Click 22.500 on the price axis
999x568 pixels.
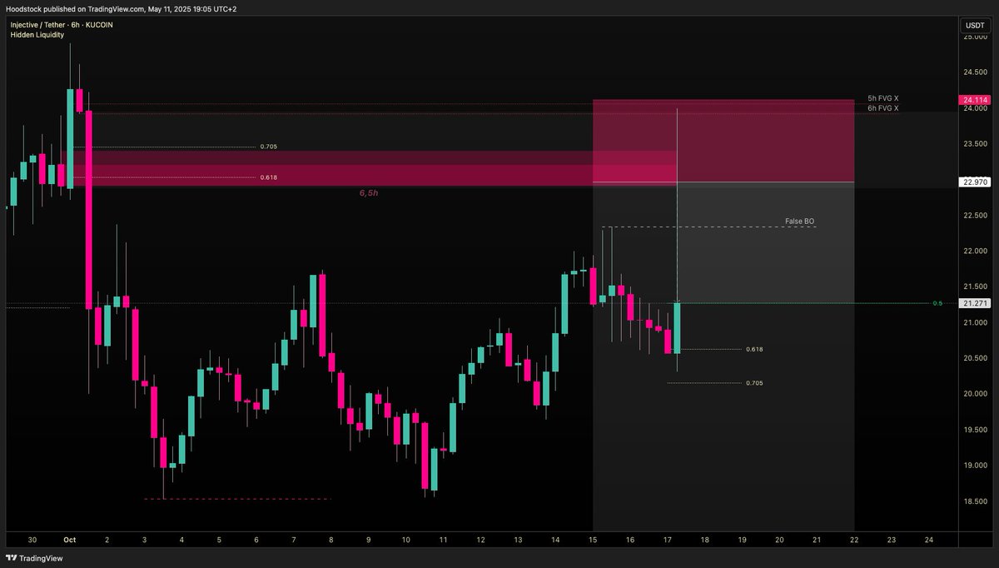[975, 216]
